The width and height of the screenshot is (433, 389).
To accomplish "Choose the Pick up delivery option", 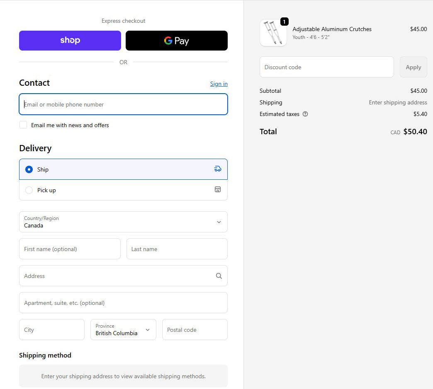I will [x=29, y=190].
